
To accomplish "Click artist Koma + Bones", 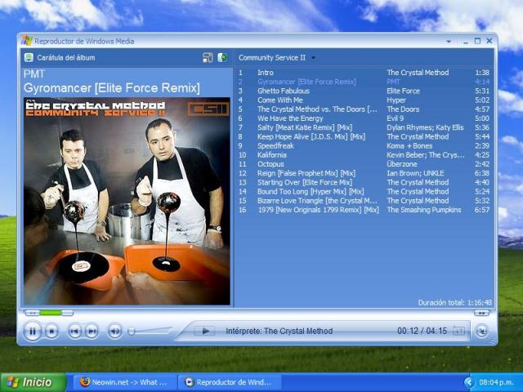I will (x=409, y=145).
